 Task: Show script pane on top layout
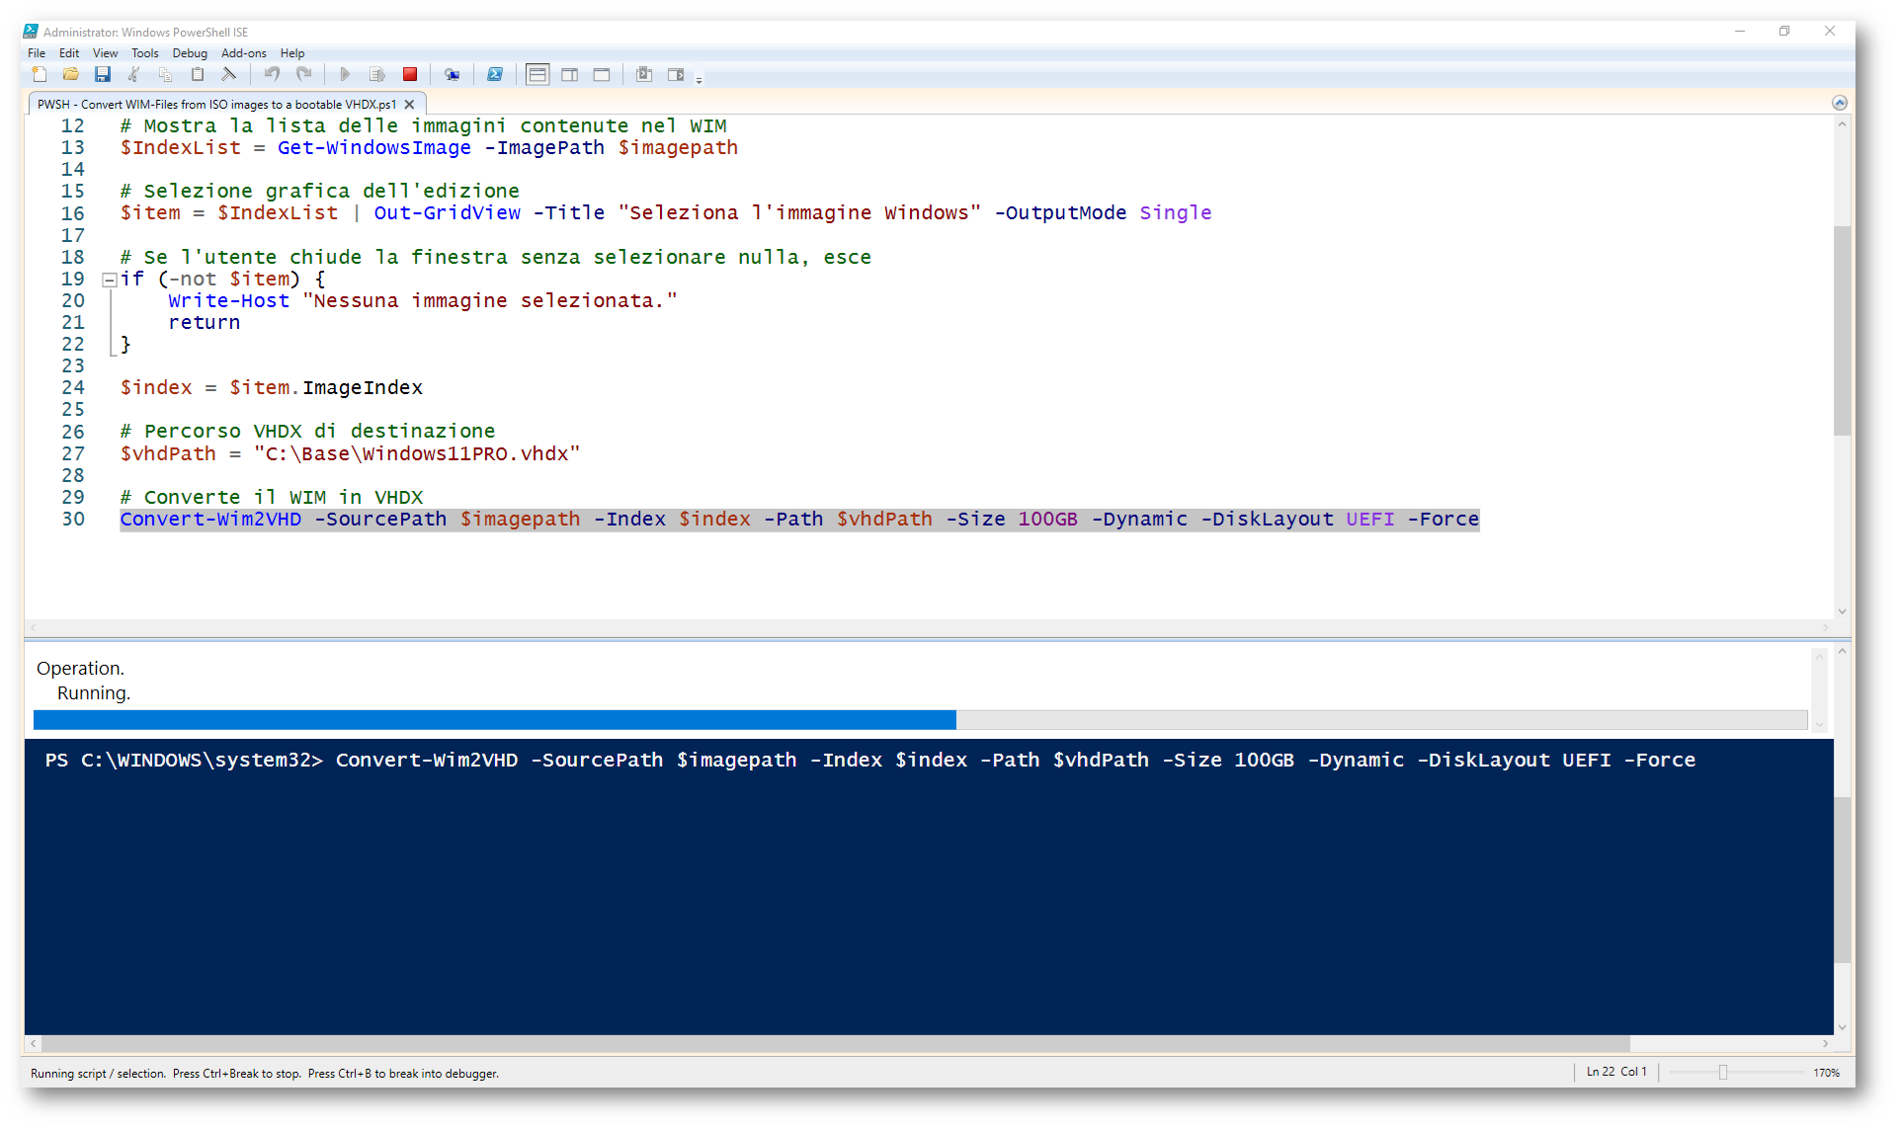537,74
